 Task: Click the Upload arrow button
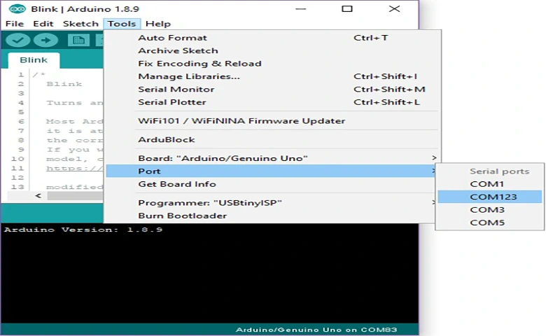tap(45, 41)
